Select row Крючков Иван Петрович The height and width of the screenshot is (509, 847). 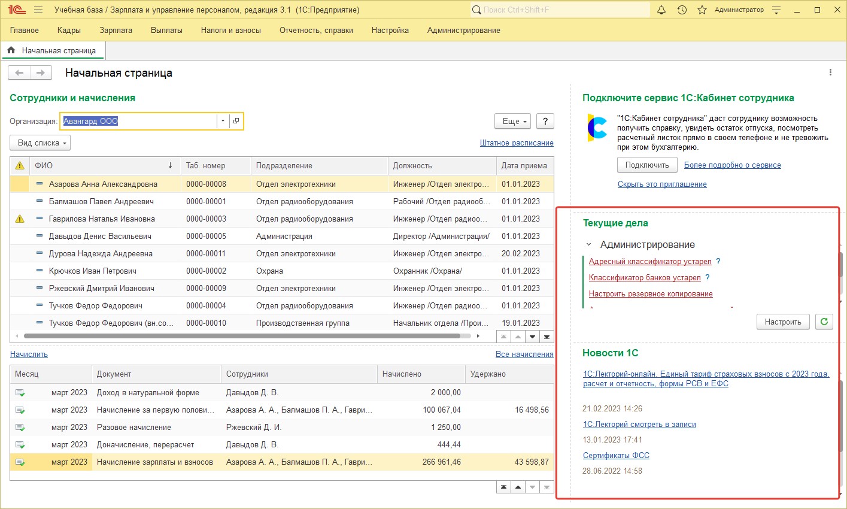click(x=282, y=271)
